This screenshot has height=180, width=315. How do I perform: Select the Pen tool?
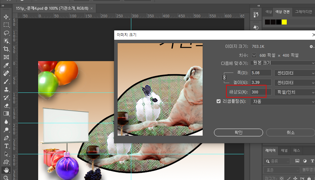(6, 138)
